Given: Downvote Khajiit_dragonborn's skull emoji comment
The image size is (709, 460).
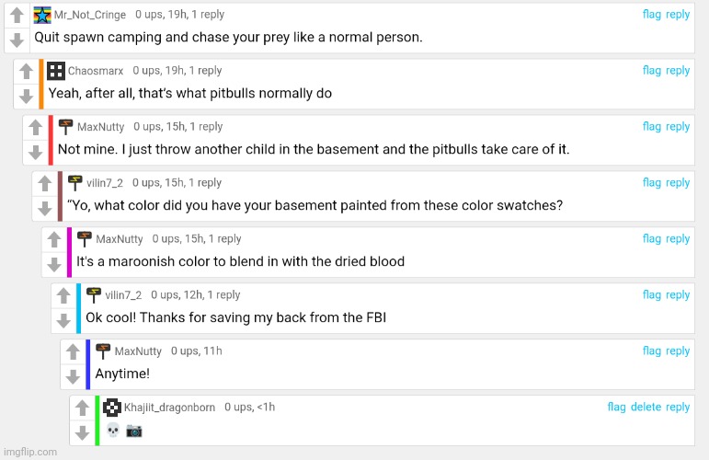Looking at the screenshot, I should tap(82, 432).
